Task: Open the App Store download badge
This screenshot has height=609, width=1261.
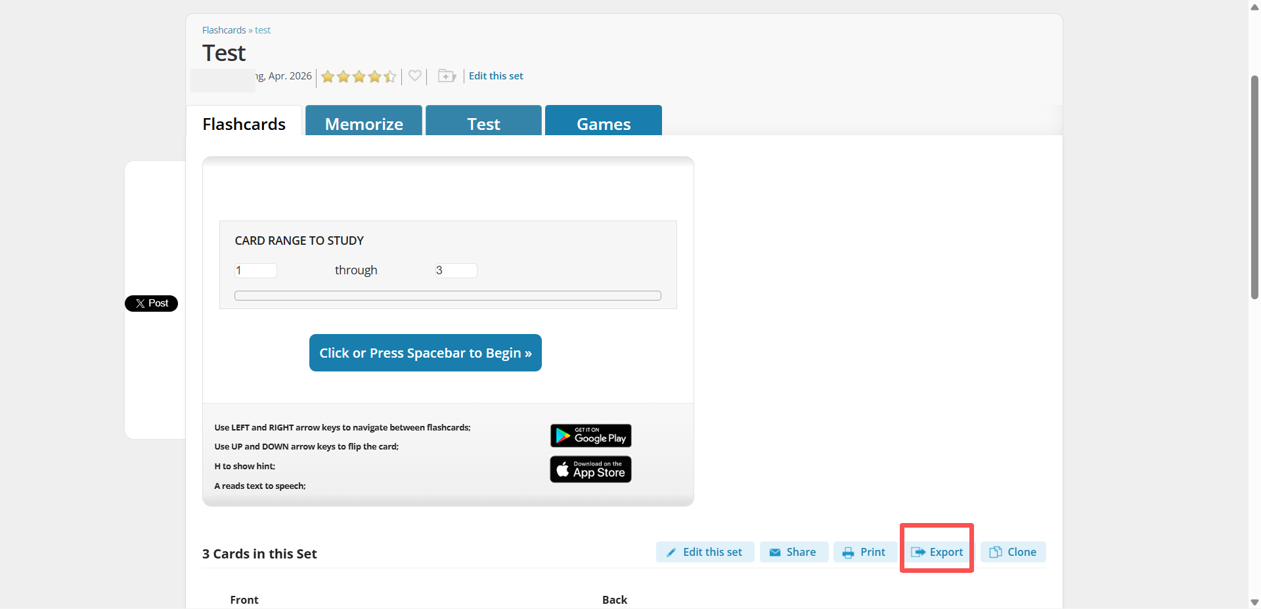Action: point(590,469)
